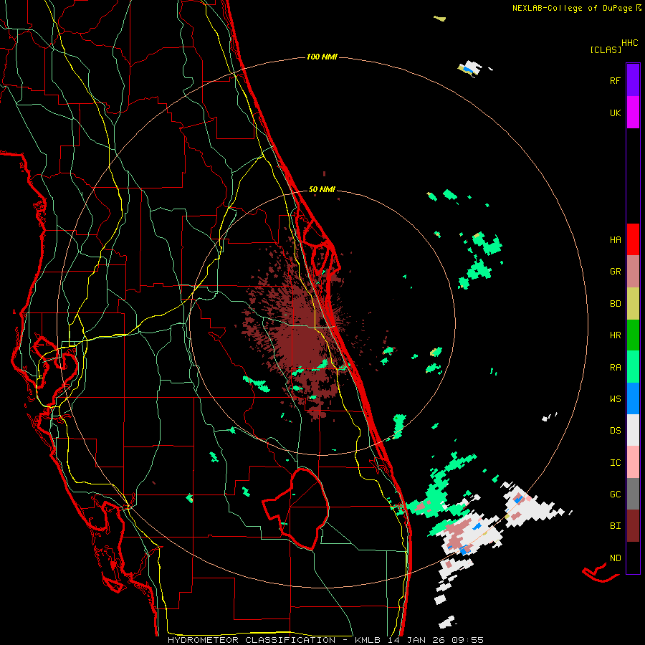Click the DS legend label
Viewport: 645px width, 645px height.
(615, 431)
